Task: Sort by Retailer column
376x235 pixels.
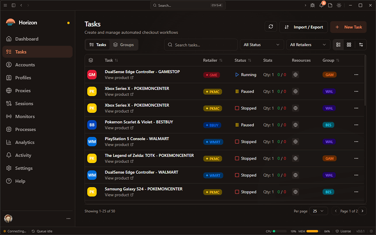Action: [213, 60]
